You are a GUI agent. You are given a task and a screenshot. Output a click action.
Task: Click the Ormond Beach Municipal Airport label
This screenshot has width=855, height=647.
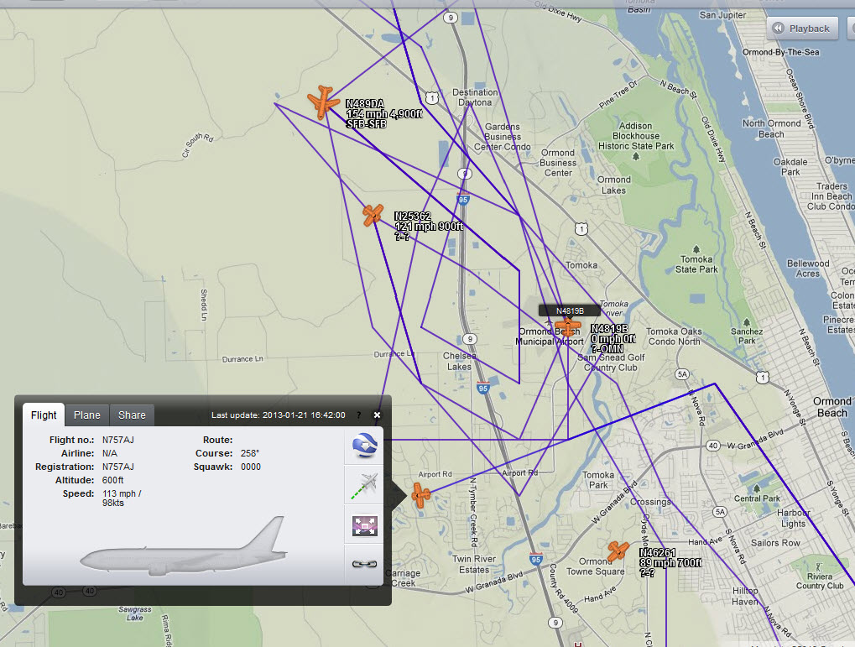550,337
